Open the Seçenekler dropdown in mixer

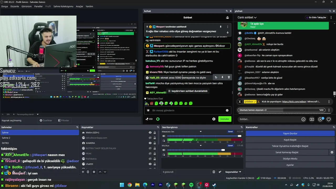[233, 172]
